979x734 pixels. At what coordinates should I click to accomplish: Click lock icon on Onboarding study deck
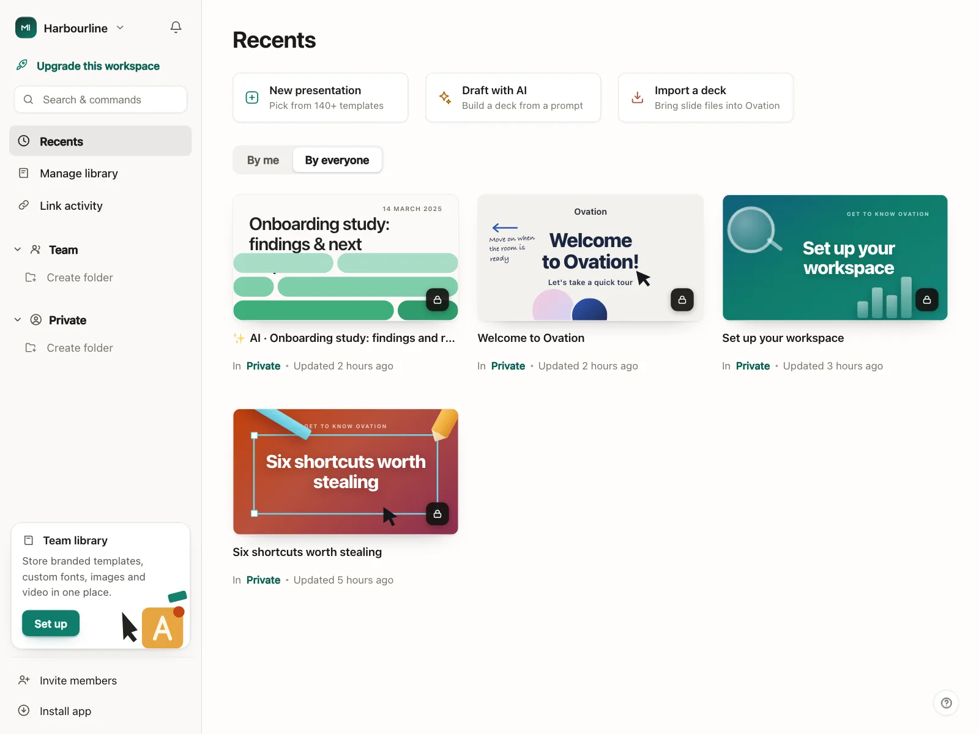point(437,300)
